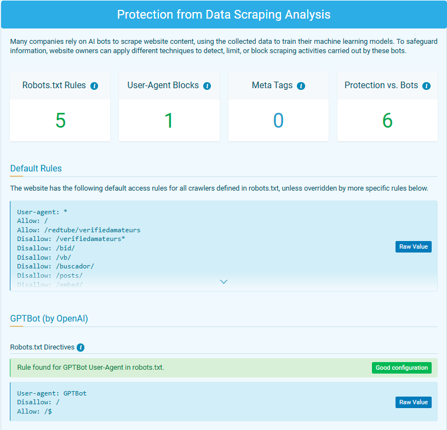
Task: Click the Protection from Data Scraping Analysis title
Action: pyautogui.click(x=224, y=14)
